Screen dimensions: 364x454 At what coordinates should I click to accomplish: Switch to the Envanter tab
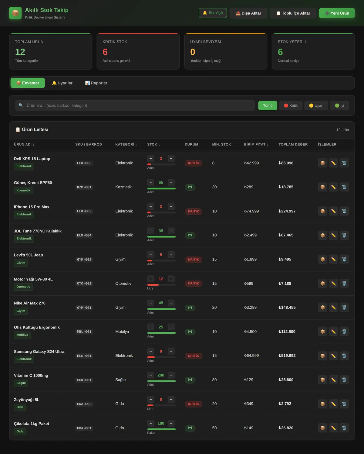point(28,83)
